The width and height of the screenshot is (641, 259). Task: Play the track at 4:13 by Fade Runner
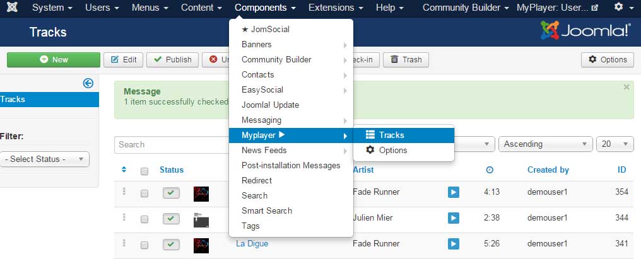click(454, 192)
